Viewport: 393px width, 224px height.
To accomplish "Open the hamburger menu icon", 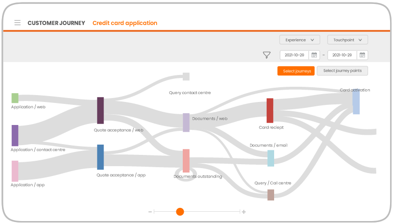I will click(18, 23).
